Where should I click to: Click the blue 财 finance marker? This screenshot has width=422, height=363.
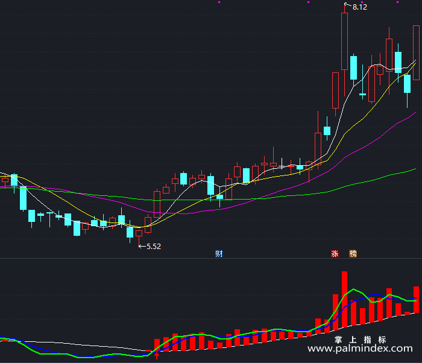219,254
